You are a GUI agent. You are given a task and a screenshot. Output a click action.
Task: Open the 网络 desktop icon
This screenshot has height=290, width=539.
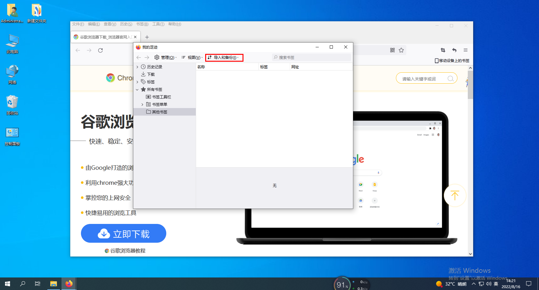click(12, 75)
